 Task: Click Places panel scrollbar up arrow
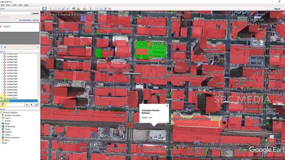39,55
